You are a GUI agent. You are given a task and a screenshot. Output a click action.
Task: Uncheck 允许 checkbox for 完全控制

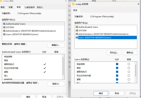click(x=117, y=64)
